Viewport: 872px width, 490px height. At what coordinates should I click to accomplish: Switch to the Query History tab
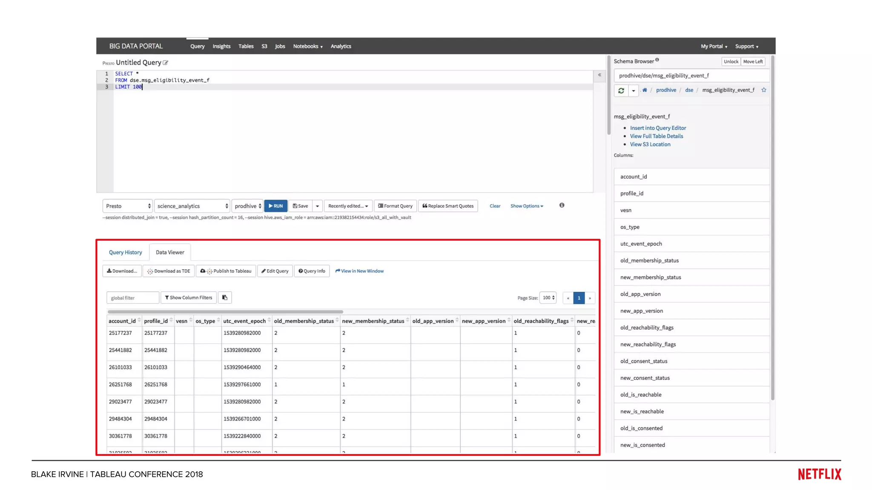pyautogui.click(x=125, y=252)
